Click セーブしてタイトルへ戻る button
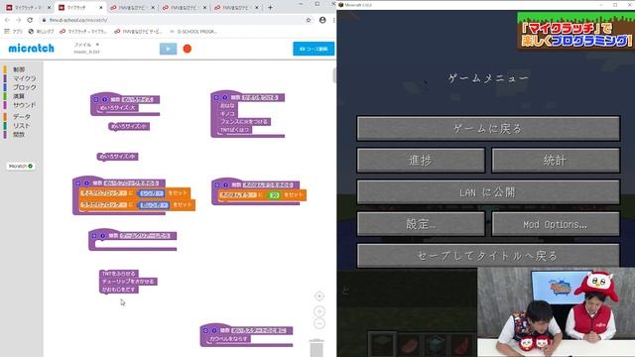This screenshot has height=357, width=635. pyautogui.click(x=488, y=256)
